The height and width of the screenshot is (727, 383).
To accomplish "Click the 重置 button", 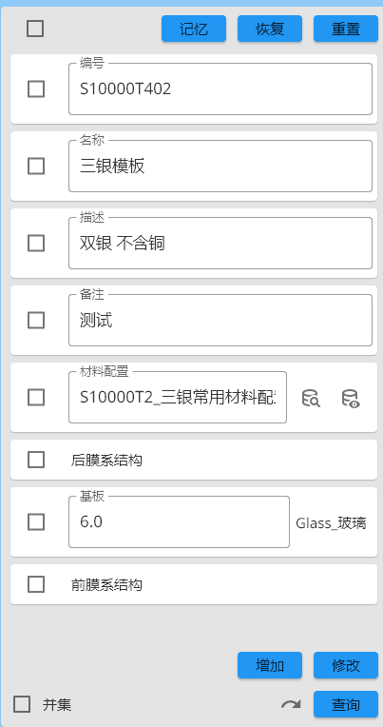I will [x=346, y=29].
